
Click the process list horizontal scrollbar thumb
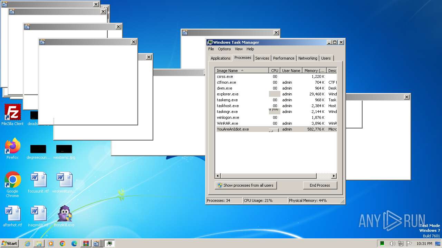(269, 176)
